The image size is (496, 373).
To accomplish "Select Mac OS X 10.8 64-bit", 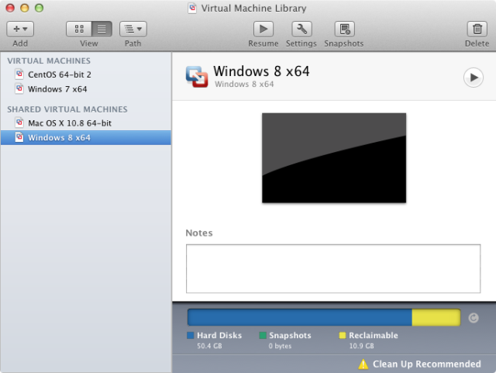I will [x=86, y=123].
